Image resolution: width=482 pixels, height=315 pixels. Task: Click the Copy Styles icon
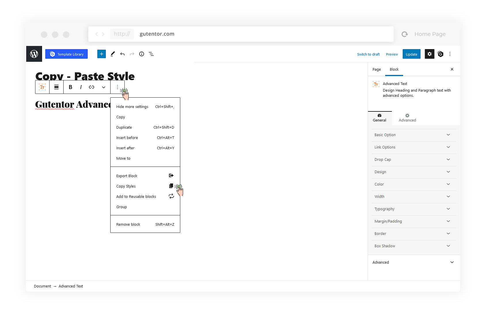tap(171, 186)
